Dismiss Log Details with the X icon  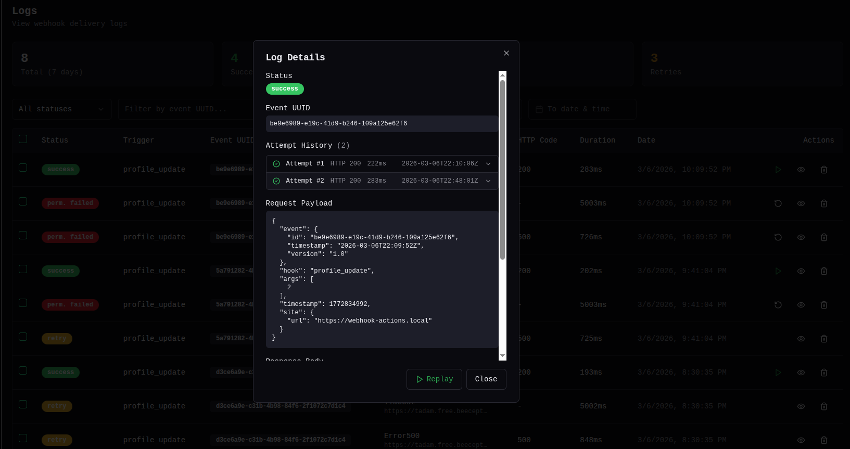[x=506, y=53]
